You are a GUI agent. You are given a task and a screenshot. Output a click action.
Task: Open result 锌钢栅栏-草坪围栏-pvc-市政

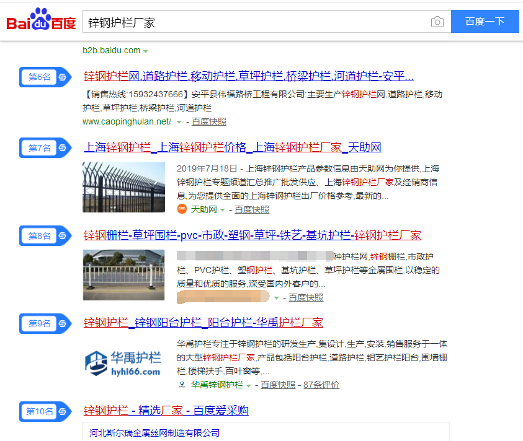pos(252,235)
